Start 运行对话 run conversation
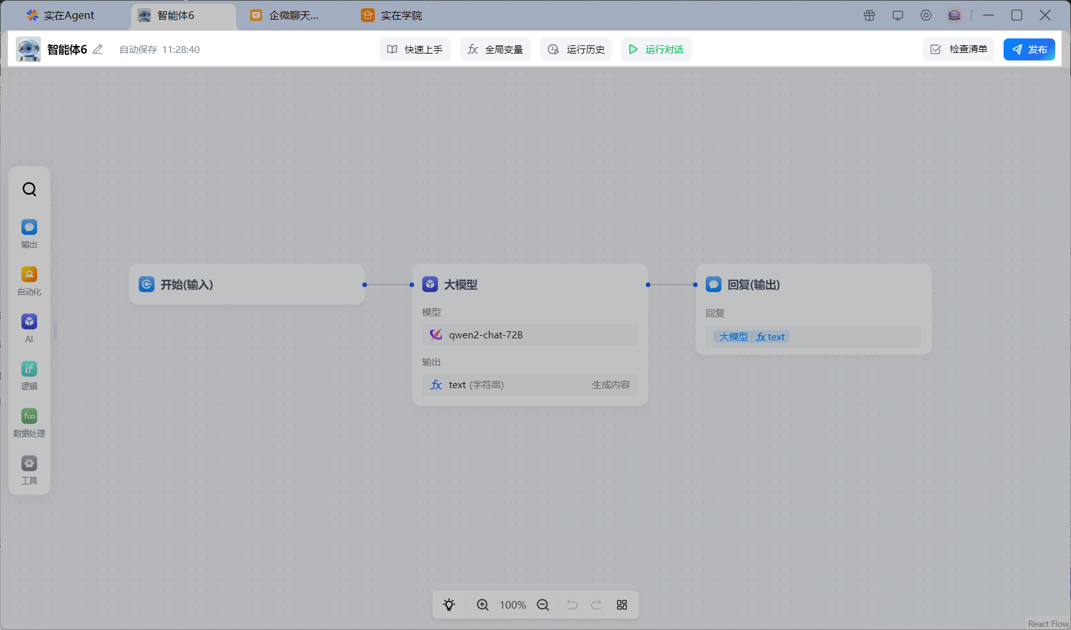The height and width of the screenshot is (630, 1071). pos(656,49)
